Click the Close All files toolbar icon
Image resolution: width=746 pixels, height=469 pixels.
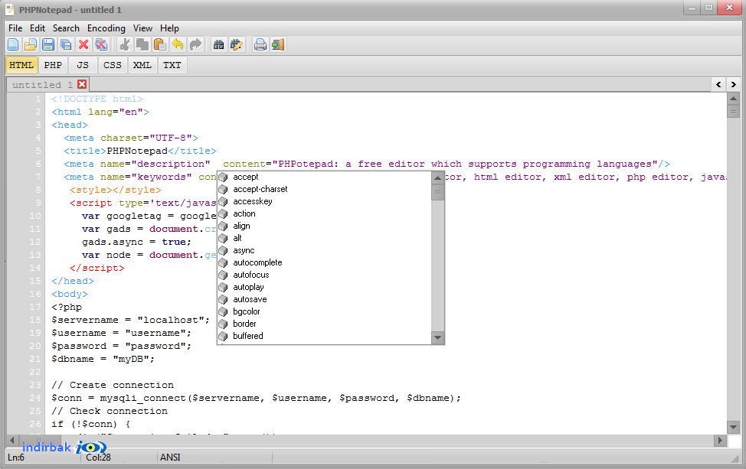101,44
